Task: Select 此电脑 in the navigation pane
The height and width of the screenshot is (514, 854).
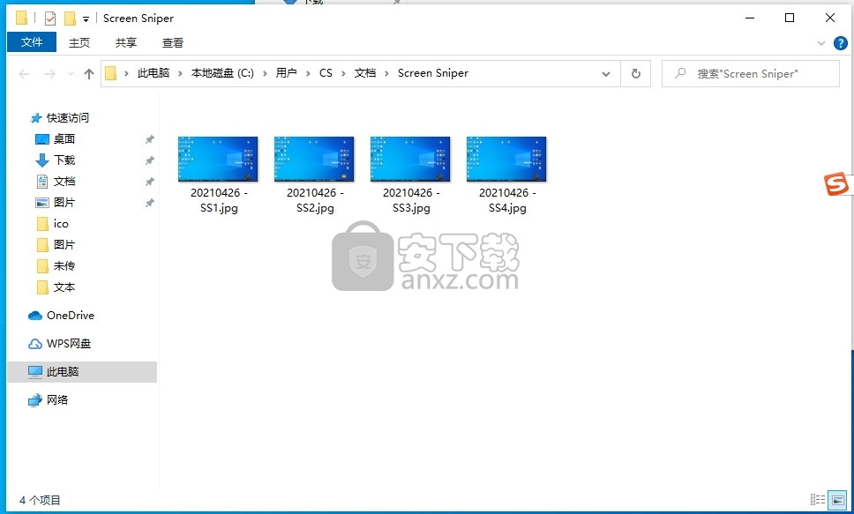Action: click(x=82, y=372)
